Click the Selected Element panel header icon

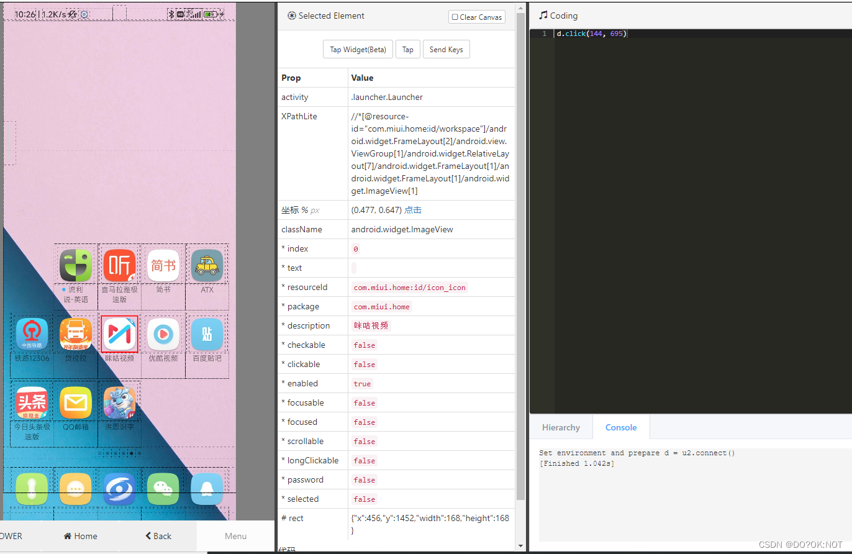point(292,16)
